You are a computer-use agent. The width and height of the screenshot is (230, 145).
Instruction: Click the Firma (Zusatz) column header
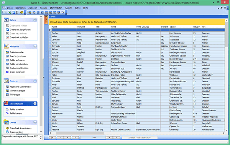tap(148, 27)
